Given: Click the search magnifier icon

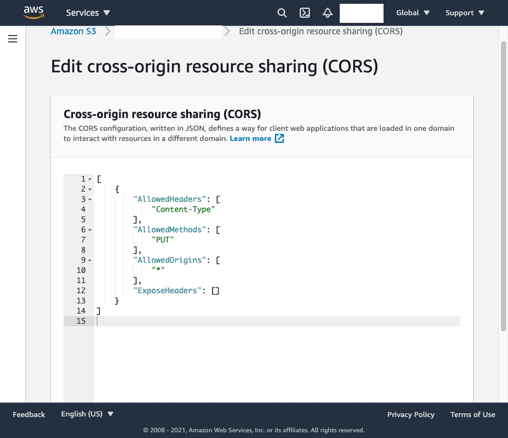Looking at the screenshot, I should 282,13.
